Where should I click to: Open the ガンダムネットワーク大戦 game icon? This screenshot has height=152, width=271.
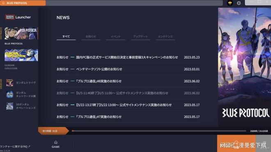pos(10,94)
